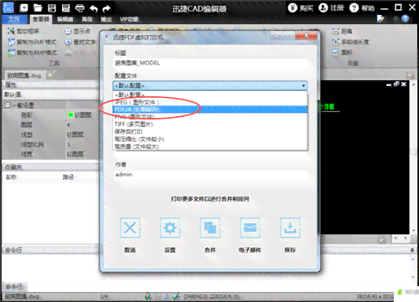Viewport: 419px width, 302px height.
Task: Open the 配置文件 profile dropdown
Action: point(210,85)
